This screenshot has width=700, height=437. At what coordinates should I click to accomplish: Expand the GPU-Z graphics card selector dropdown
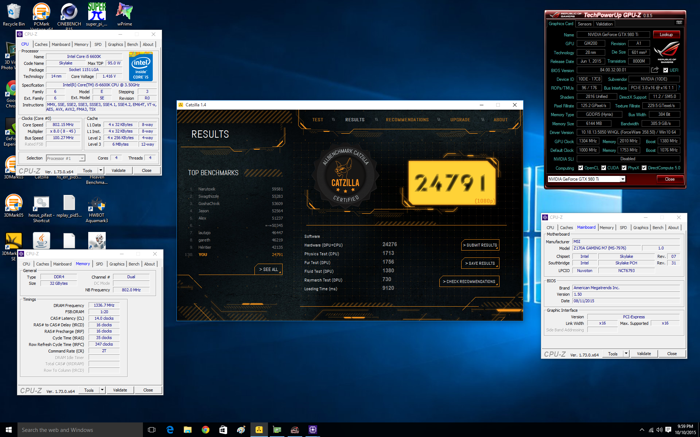click(x=623, y=179)
